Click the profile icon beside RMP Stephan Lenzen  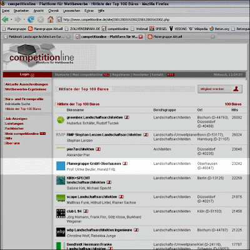coord(146,135)
